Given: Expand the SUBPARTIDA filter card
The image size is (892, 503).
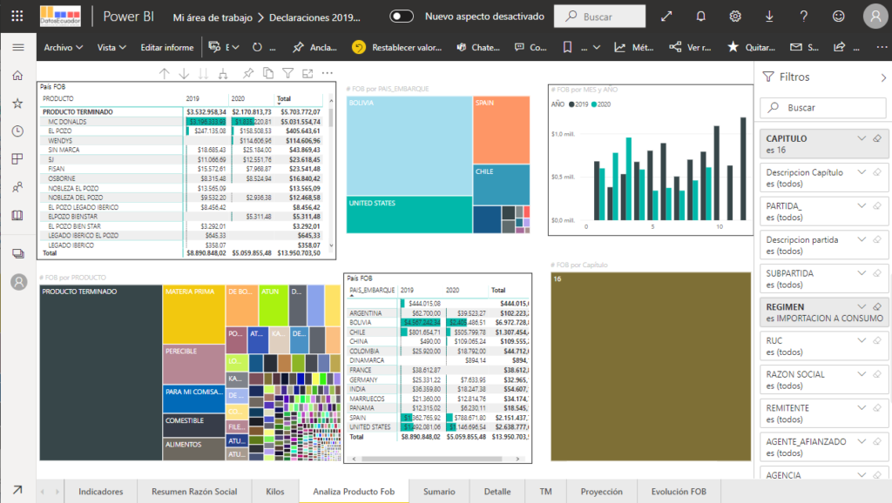Looking at the screenshot, I should pyautogui.click(x=862, y=272).
